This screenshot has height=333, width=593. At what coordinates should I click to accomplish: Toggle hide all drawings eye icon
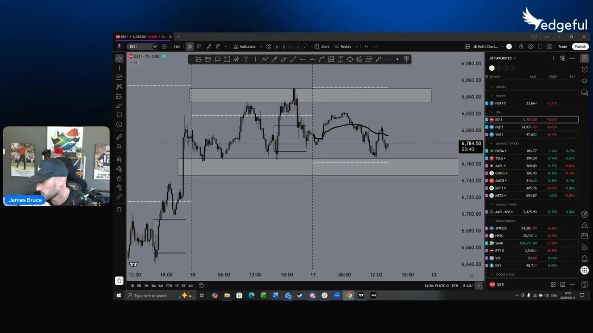[x=119, y=187]
